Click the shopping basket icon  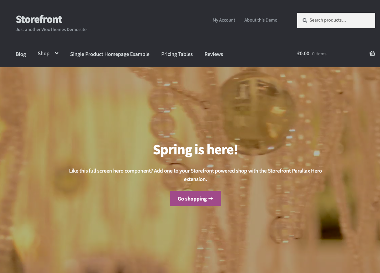(x=372, y=53)
